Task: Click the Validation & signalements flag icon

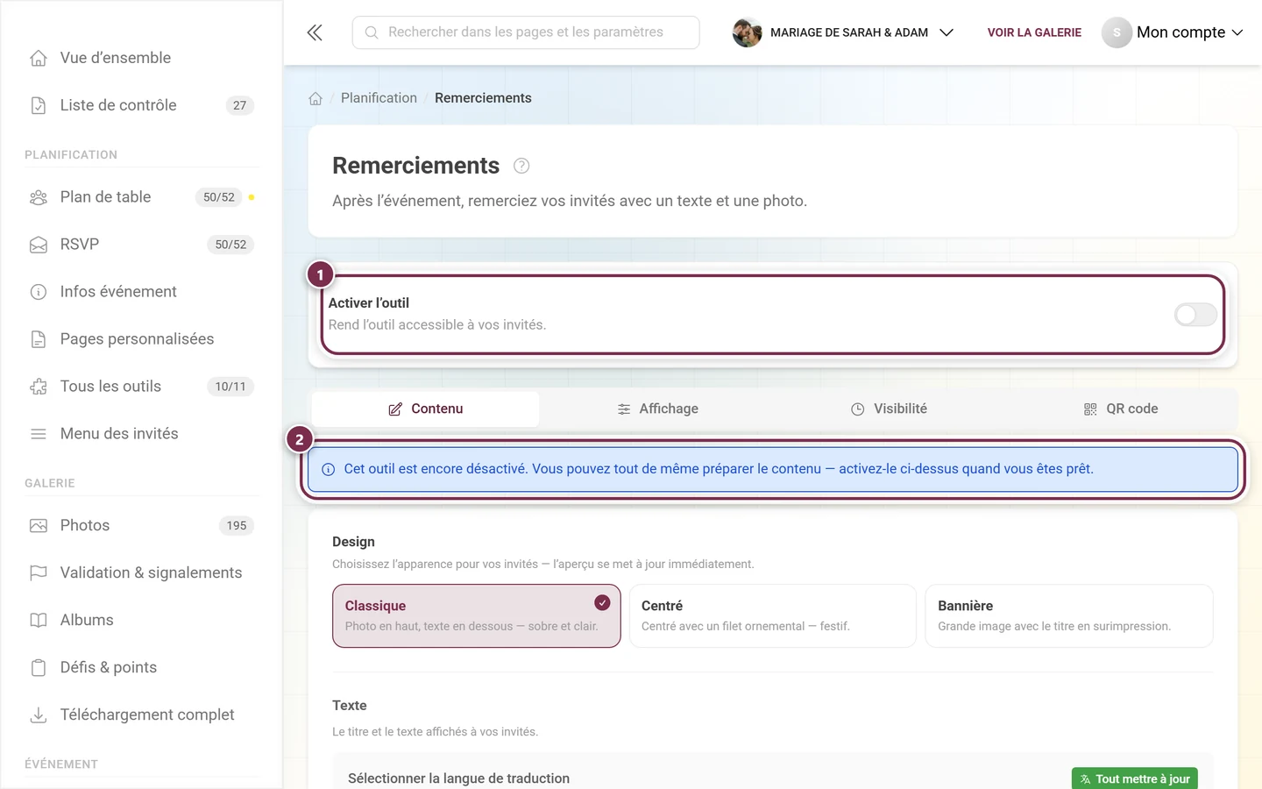Action: (39, 573)
